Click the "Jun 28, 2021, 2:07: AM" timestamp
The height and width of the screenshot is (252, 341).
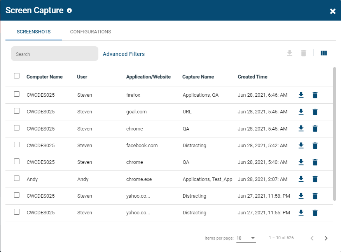(262, 179)
